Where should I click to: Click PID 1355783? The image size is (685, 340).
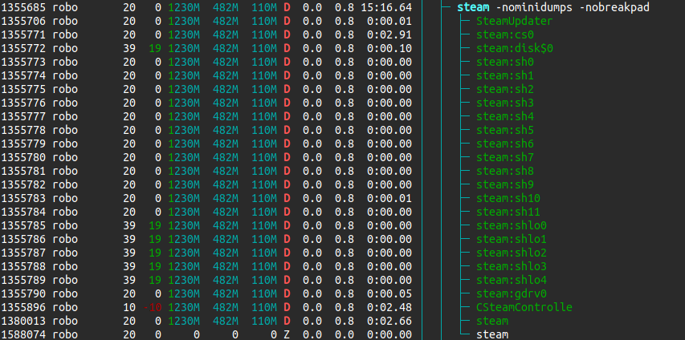tap(23, 198)
